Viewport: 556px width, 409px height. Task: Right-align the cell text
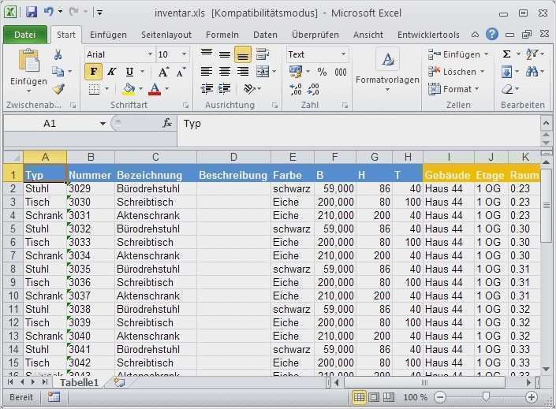tap(243, 72)
